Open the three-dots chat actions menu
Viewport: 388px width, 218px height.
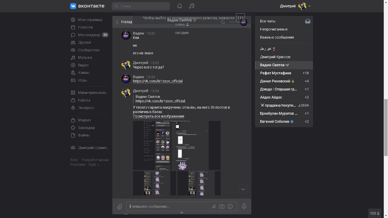[232, 22]
